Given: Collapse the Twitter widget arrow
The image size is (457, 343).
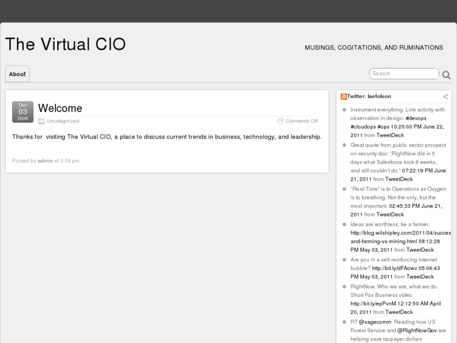Looking at the screenshot, I should [446, 96].
